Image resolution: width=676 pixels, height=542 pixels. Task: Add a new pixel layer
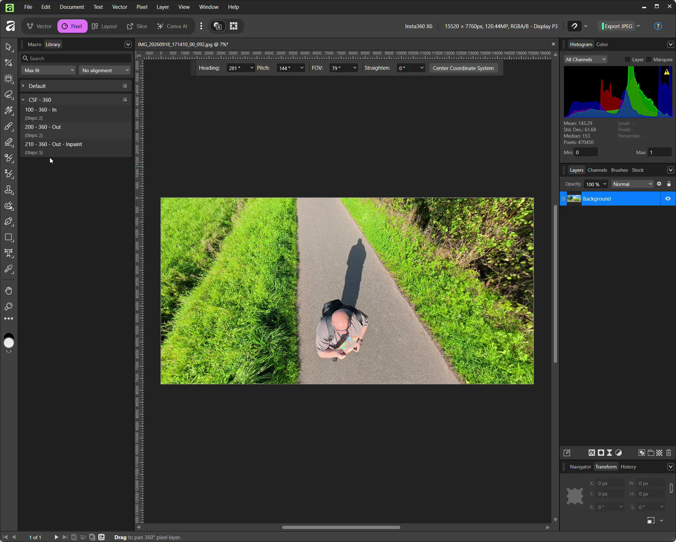coord(660,453)
